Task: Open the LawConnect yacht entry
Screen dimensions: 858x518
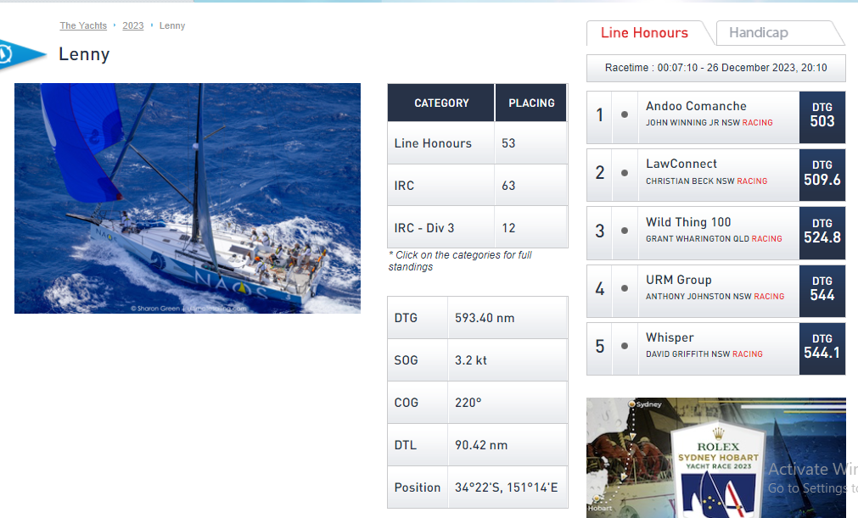Action: pos(681,164)
